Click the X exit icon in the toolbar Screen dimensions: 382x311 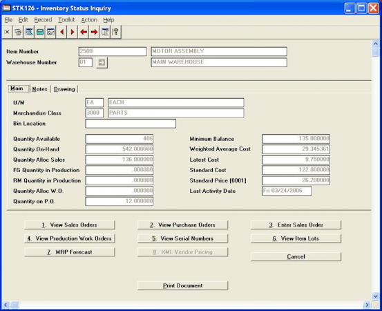(8, 32)
